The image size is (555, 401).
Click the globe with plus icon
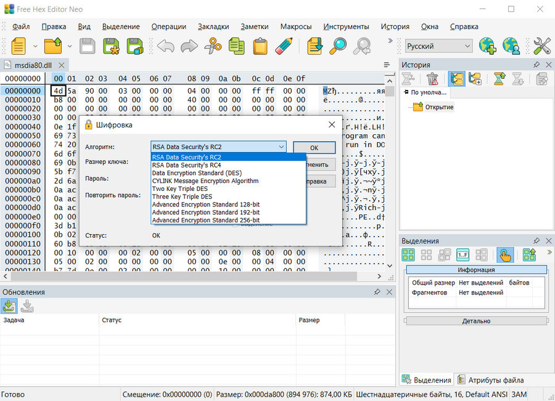tap(487, 46)
